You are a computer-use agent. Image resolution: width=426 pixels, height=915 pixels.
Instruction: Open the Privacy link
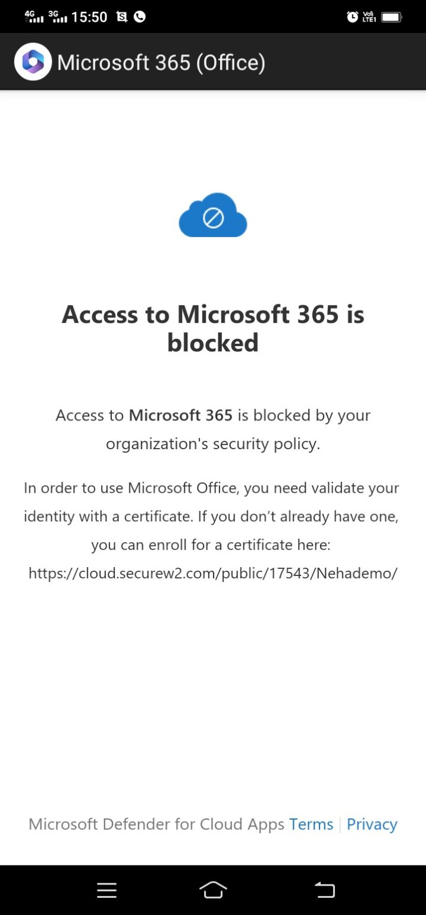click(372, 824)
